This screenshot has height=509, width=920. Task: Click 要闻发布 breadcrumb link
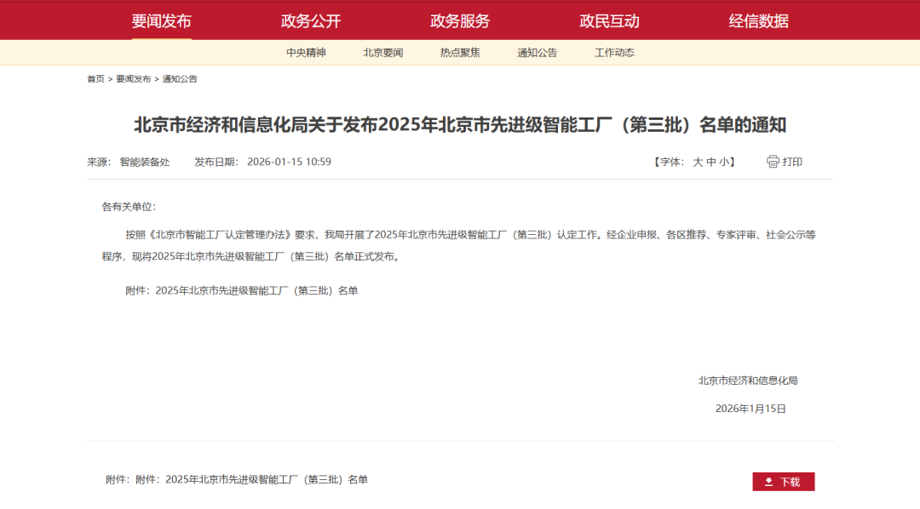[133, 79]
